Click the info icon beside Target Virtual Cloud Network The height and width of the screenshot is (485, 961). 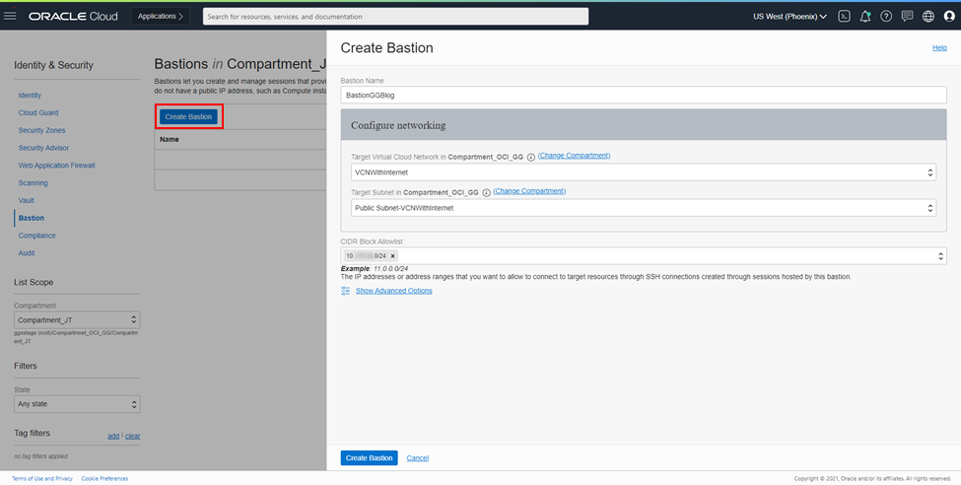coord(530,157)
